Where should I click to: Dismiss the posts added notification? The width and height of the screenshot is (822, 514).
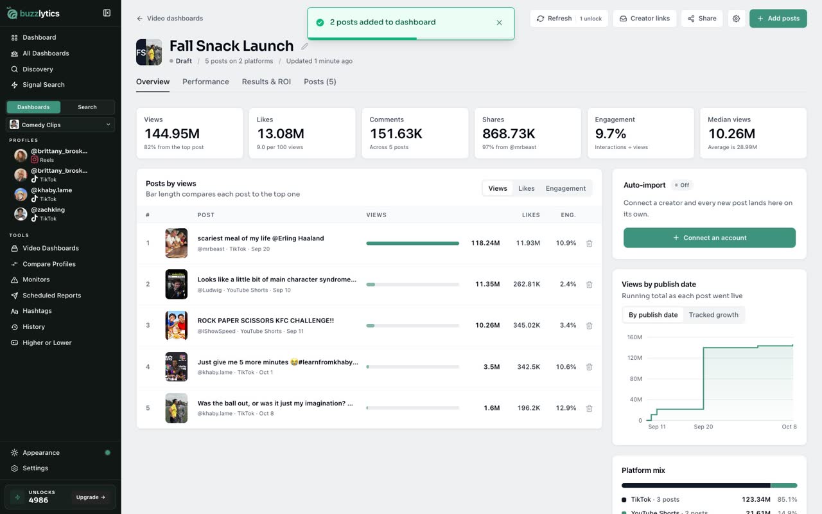pyautogui.click(x=499, y=22)
